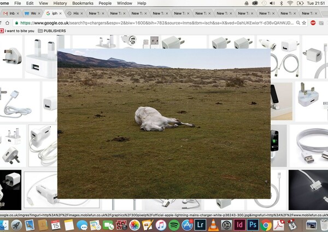Open Launchpad from the dock
This screenshot has width=328, height=232.
point(16,225)
